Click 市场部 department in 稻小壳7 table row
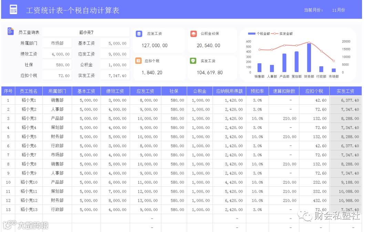 (57, 155)
